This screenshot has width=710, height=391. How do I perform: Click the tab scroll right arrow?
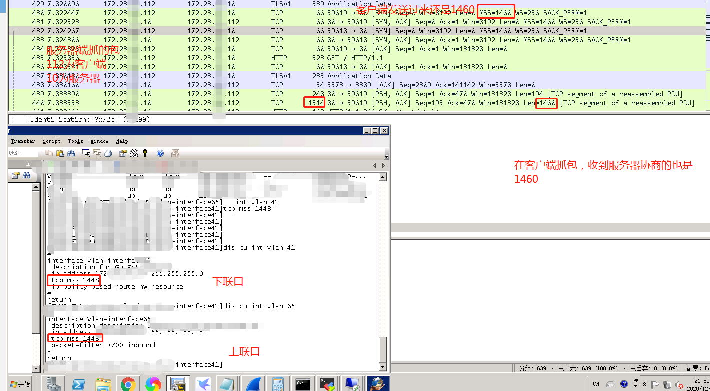coord(383,165)
